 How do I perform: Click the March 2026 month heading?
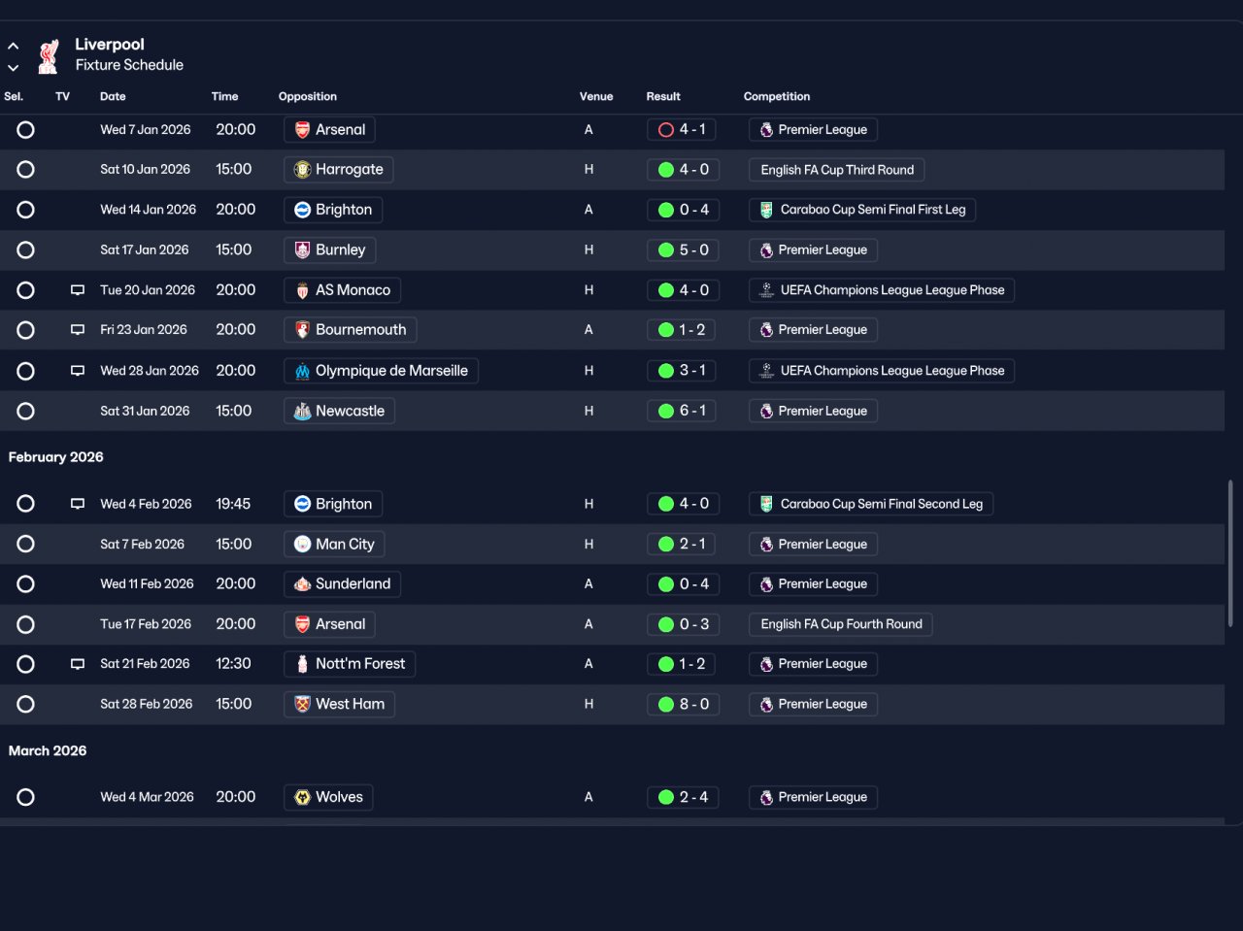48,751
